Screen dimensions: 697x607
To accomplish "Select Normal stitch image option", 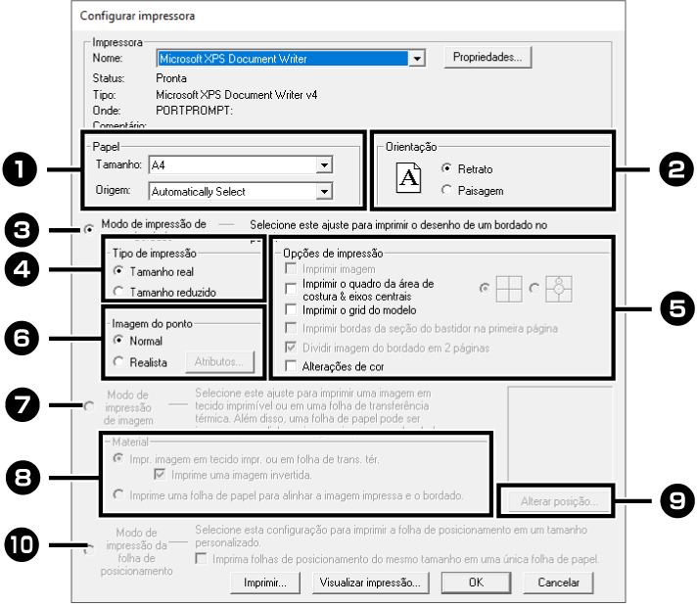I will [x=118, y=341].
